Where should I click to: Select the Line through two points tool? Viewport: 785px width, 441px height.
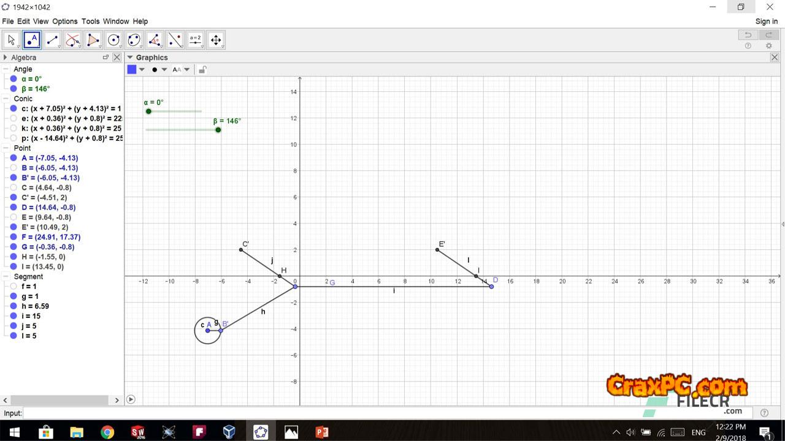tap(52, 40)
